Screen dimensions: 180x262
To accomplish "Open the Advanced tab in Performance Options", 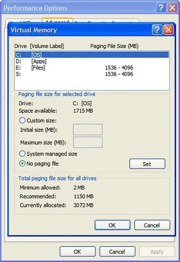I will 57,21.
